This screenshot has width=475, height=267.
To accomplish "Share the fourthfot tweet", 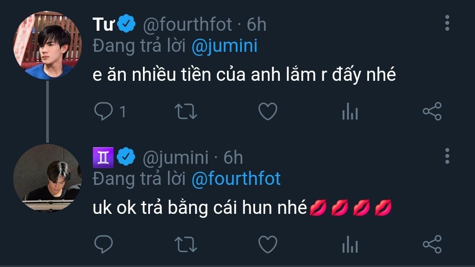I will pyautogui.click(x=432, y=112).
